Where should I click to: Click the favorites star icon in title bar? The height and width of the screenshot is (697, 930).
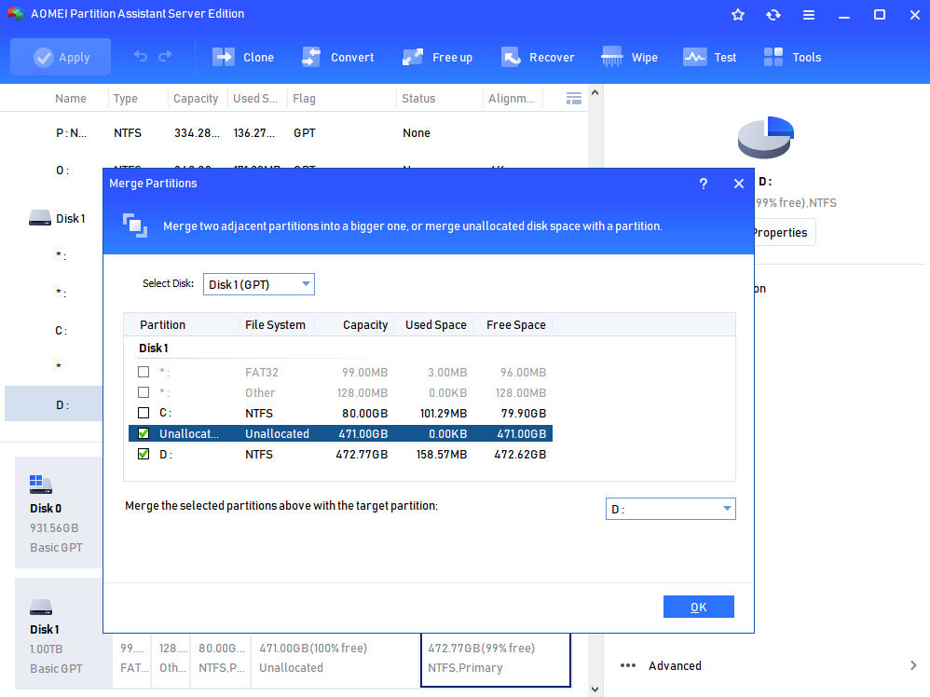click(x=738, y=15)
